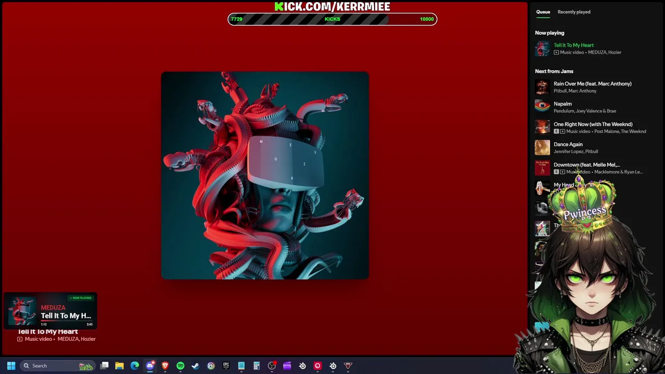The image size is (665, 374).
Task: Launch Microsoft Edge from the taskbar
Action: (x=135, y=366)
